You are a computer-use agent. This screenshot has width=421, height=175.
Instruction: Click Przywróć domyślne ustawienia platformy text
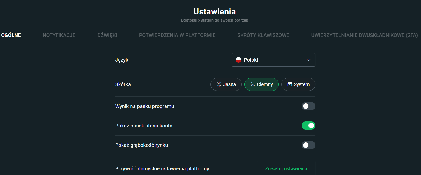pos(162,169)
